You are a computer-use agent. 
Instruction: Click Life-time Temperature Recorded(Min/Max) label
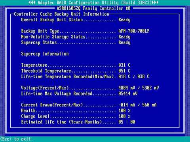coord(67,77)
